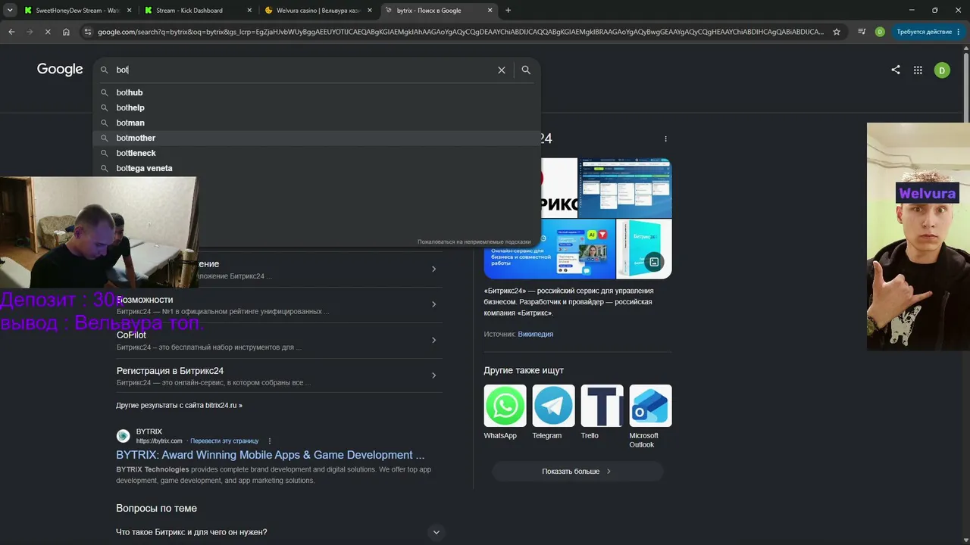Viewport: 970px width, 545px height.
Task: Close the bytrix Google search tab
Action: pos(490,11)
